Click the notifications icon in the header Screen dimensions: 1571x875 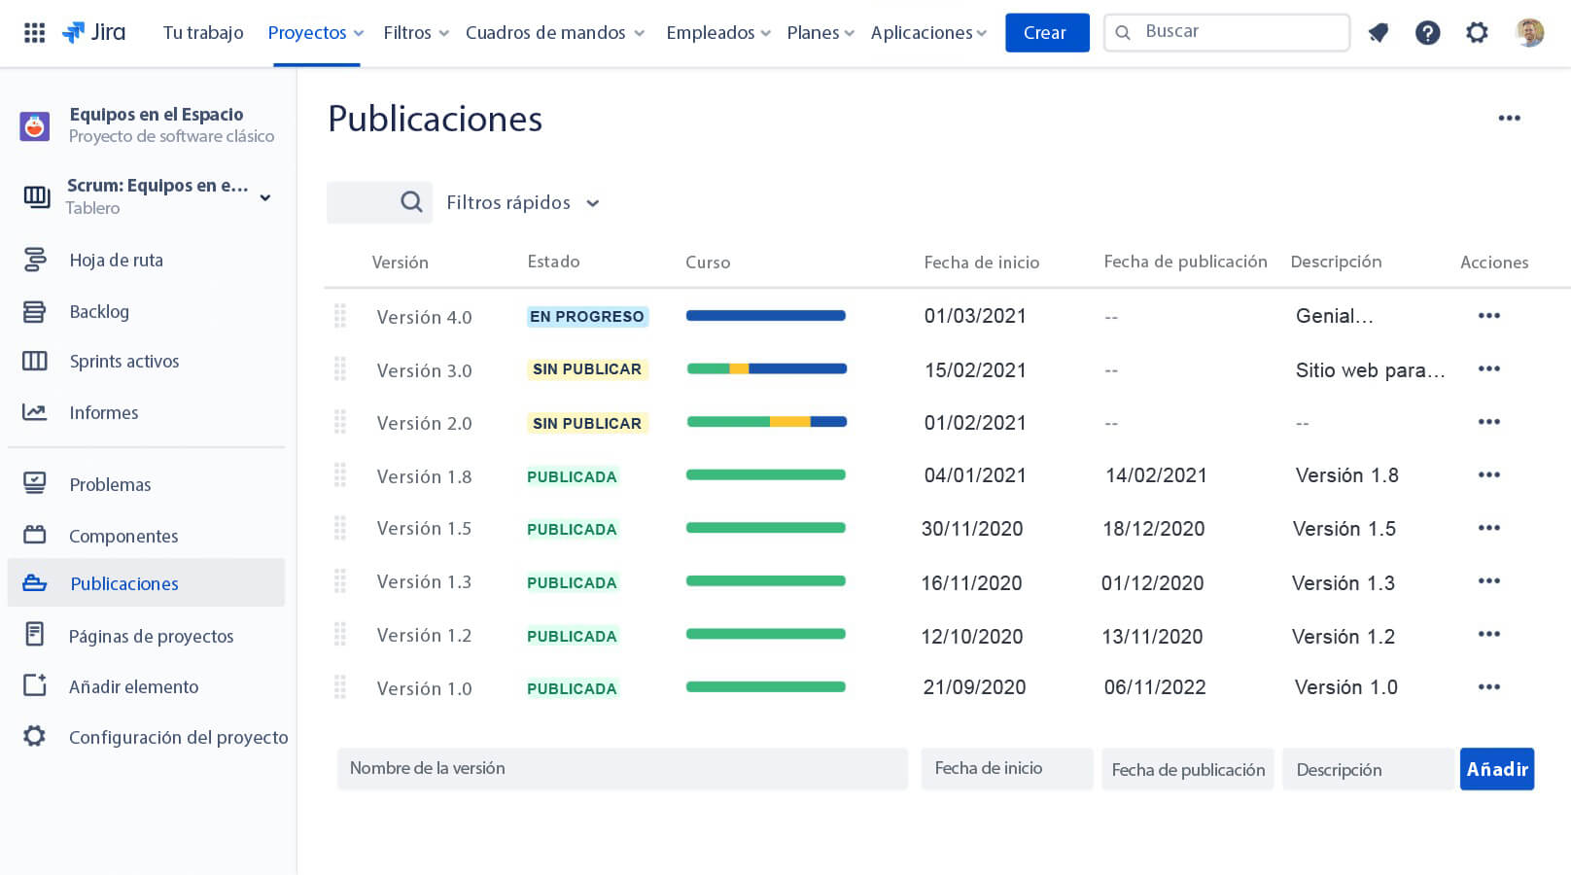pyautogui.click(x=1378, y=33)
